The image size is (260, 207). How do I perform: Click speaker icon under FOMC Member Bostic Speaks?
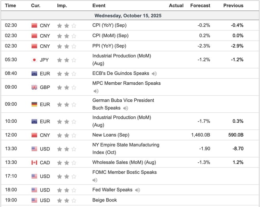[x=95, y=179]
